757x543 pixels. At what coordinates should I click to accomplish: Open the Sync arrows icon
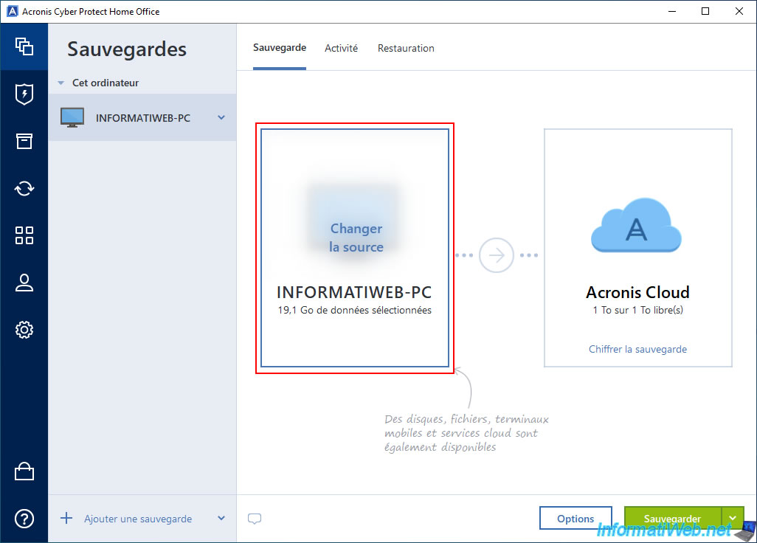tap(24, 188)
